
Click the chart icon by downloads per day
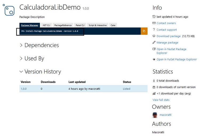154,93
